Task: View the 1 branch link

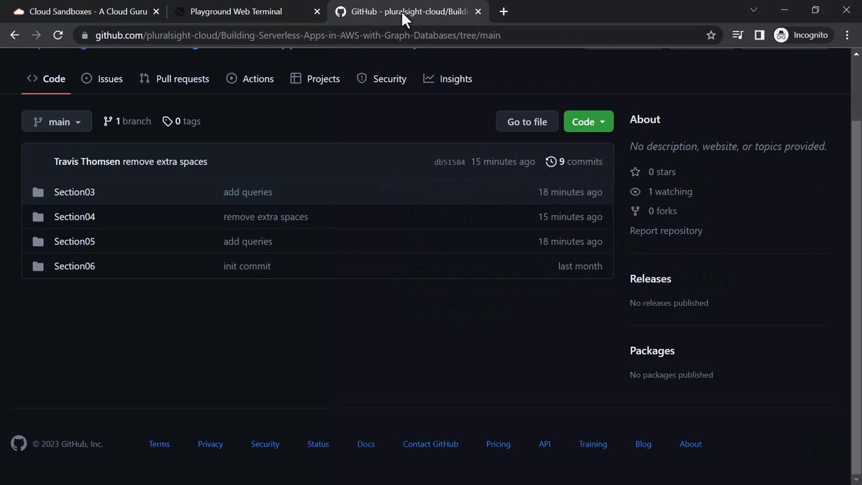Action: pos(127,121)
